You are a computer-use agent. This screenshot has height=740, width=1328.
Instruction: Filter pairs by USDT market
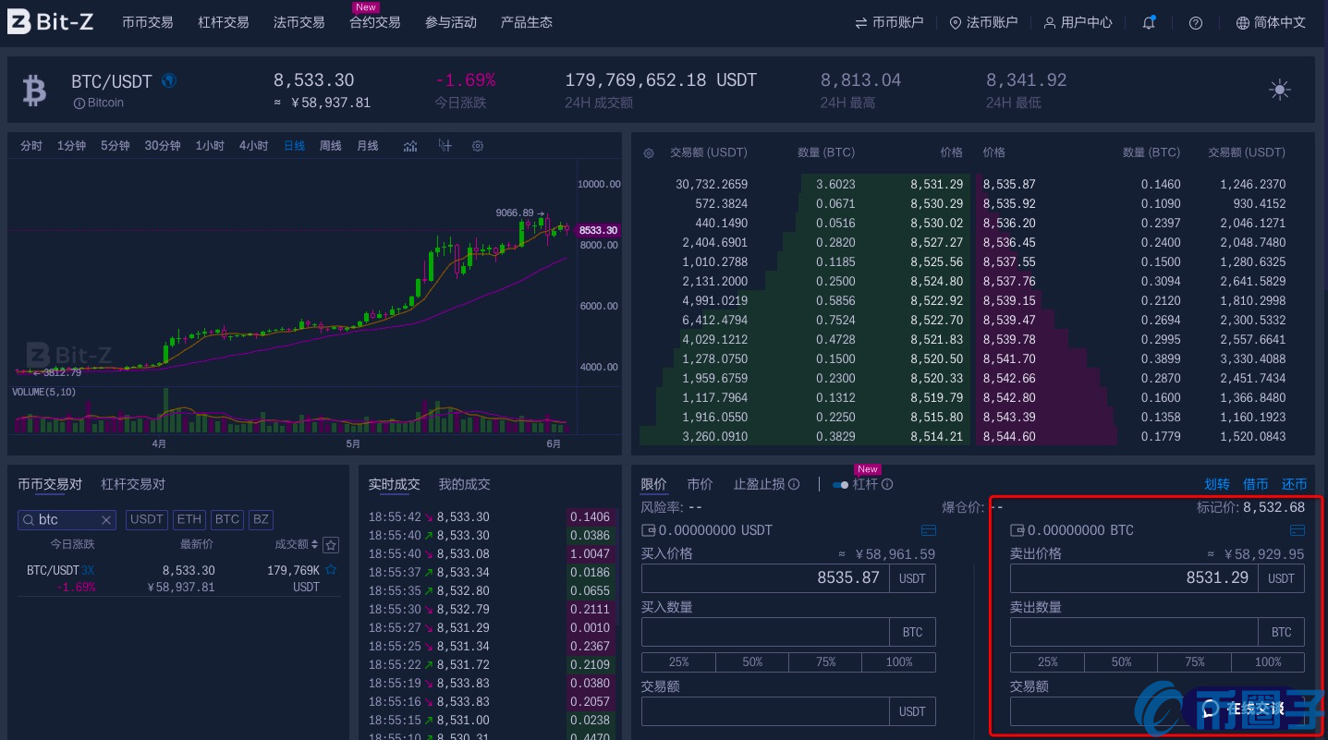147,520
